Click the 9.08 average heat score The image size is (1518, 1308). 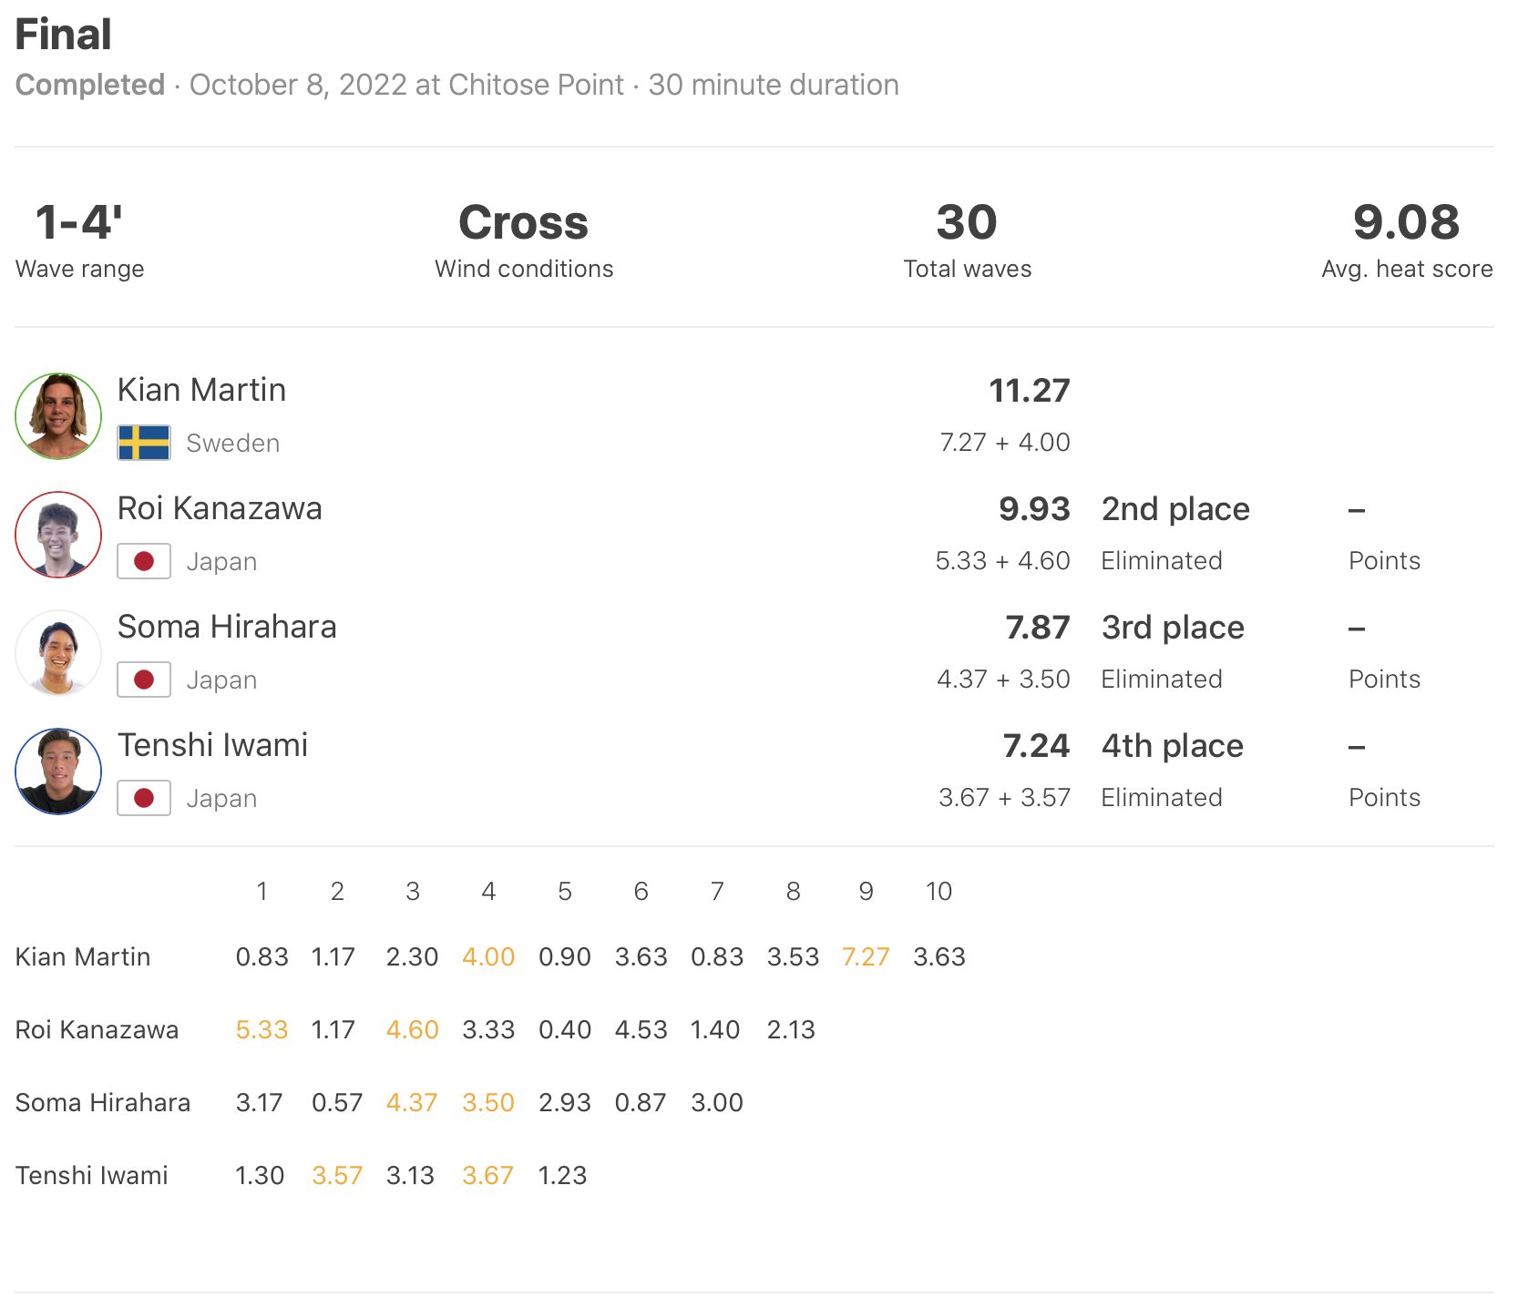tap(1406, 223)
